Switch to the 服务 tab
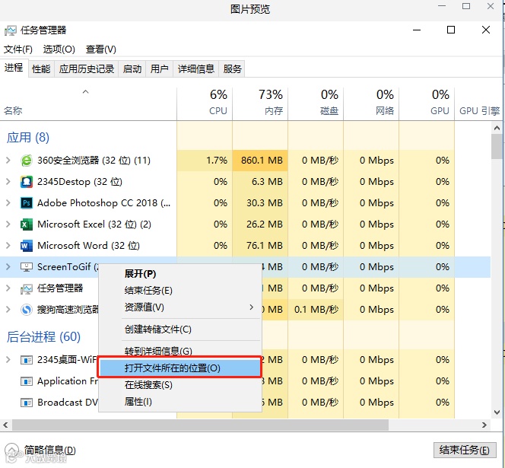The image size is (505, 468). click(x=232, y=69)
